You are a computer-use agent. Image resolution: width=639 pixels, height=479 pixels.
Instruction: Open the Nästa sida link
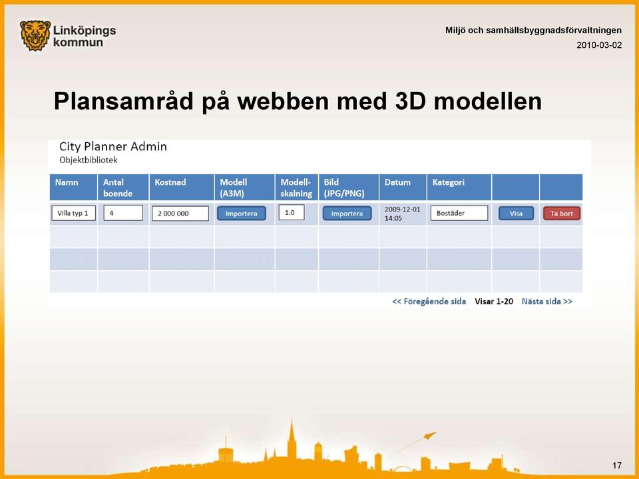pos(547,301)
